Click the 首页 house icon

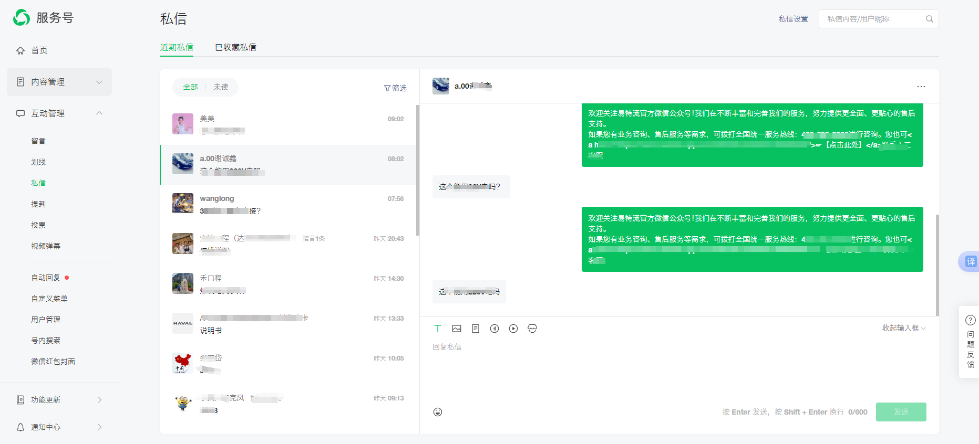point(20,50)
